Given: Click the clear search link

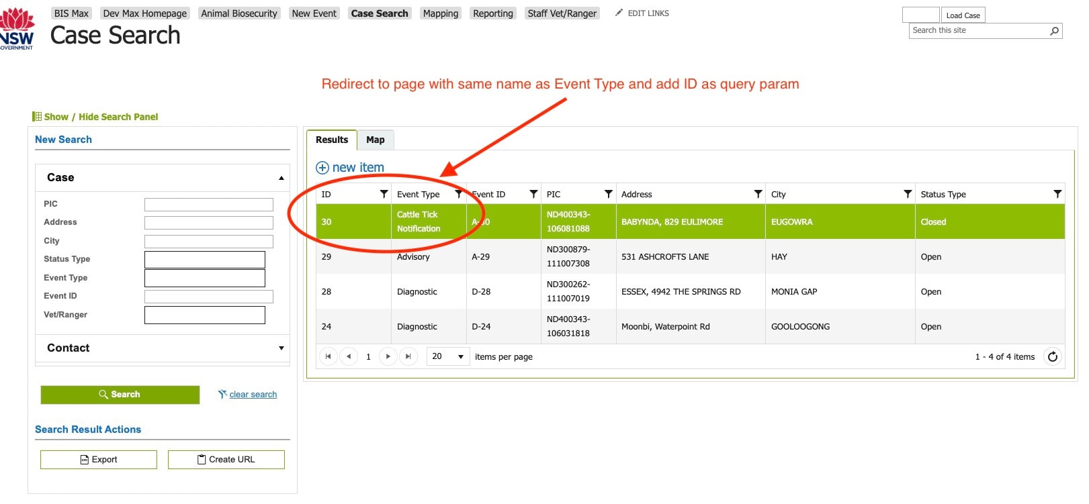Looking at the screenshot, I should [253, 395].
